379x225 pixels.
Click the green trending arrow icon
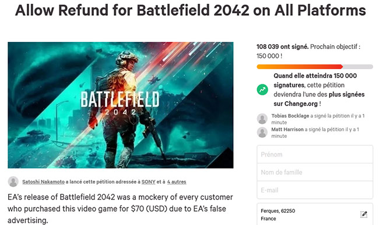tap(262, 90)
